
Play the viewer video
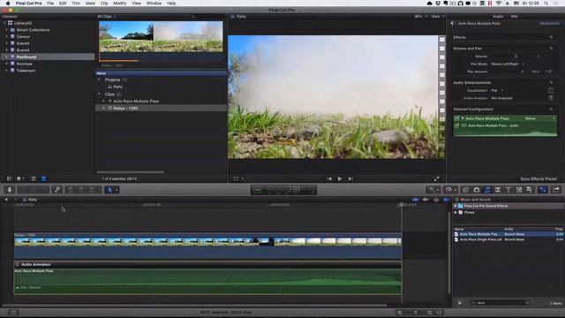[x=339, y=178]
